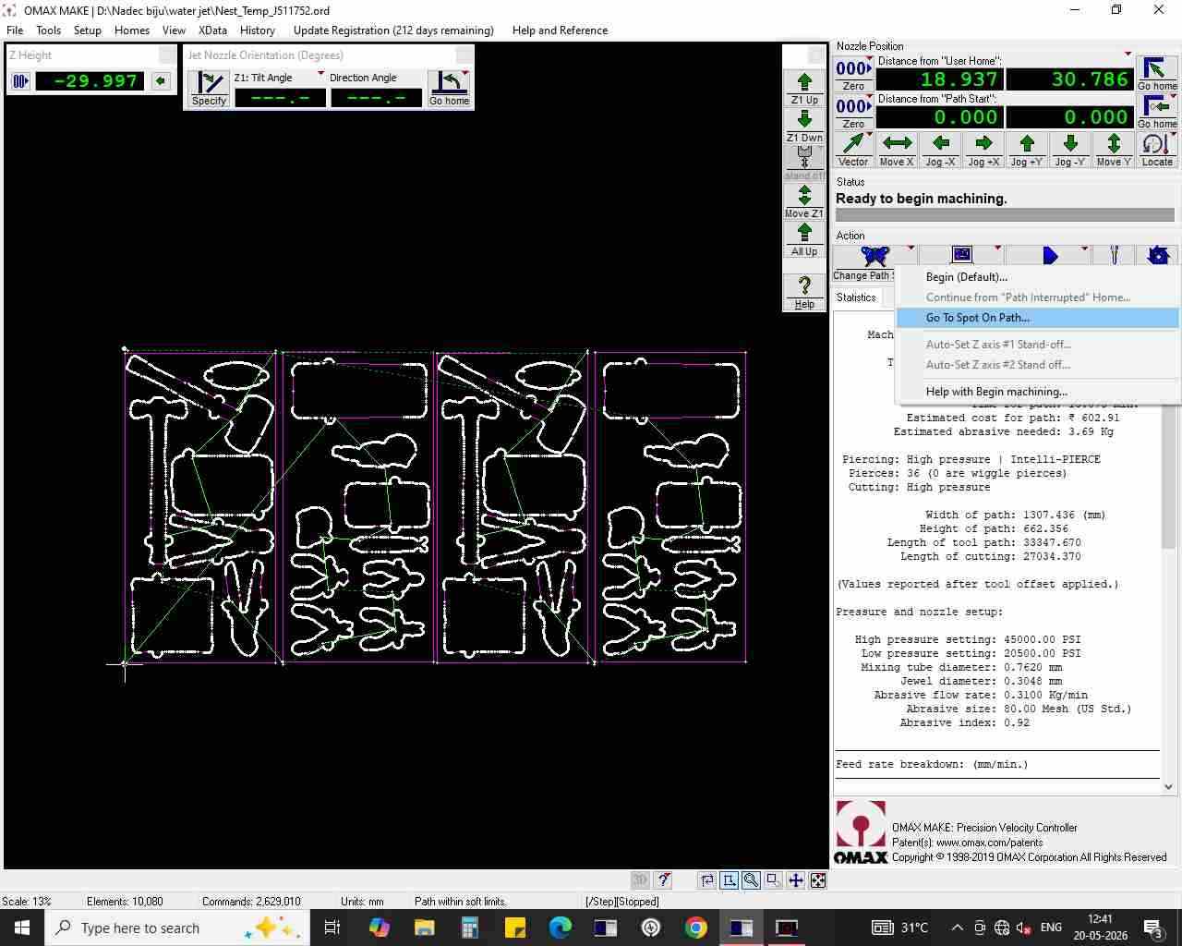Go home to User Home position
This screenshot has height=946, width=1182.
click(1157, 74)
